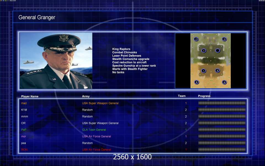Screen dimensions: 265x166
Task: Click the "Laser Point Defenses" line
Action: (x=127, y=56)
